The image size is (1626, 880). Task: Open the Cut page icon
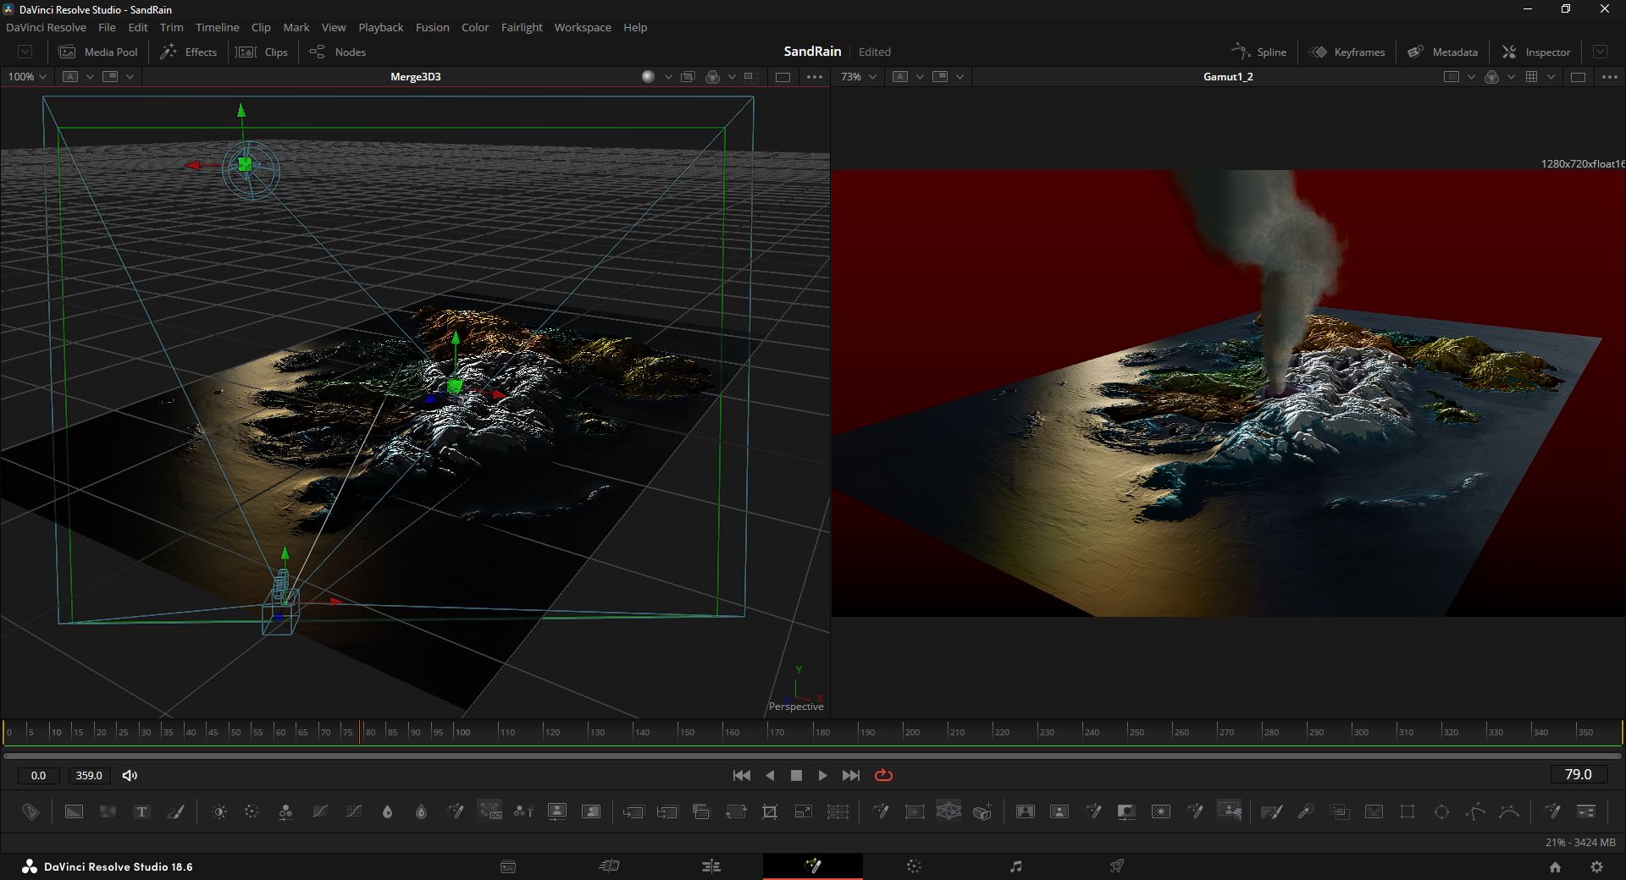pos(610,866)
